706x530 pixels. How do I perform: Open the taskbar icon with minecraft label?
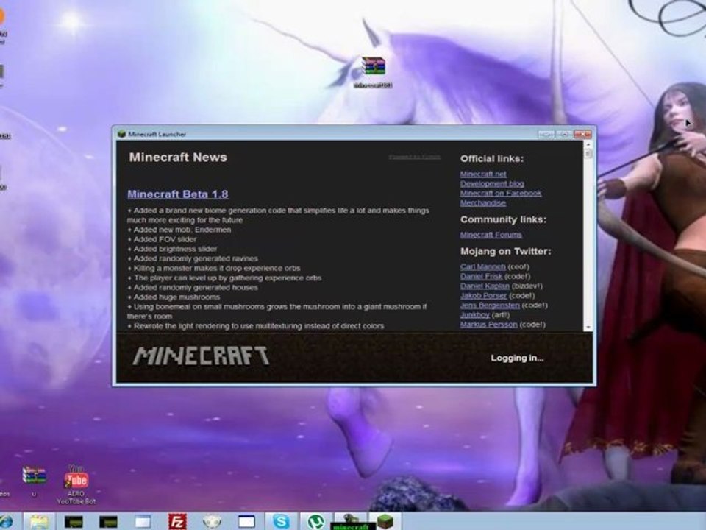click(x=351, y=521)
